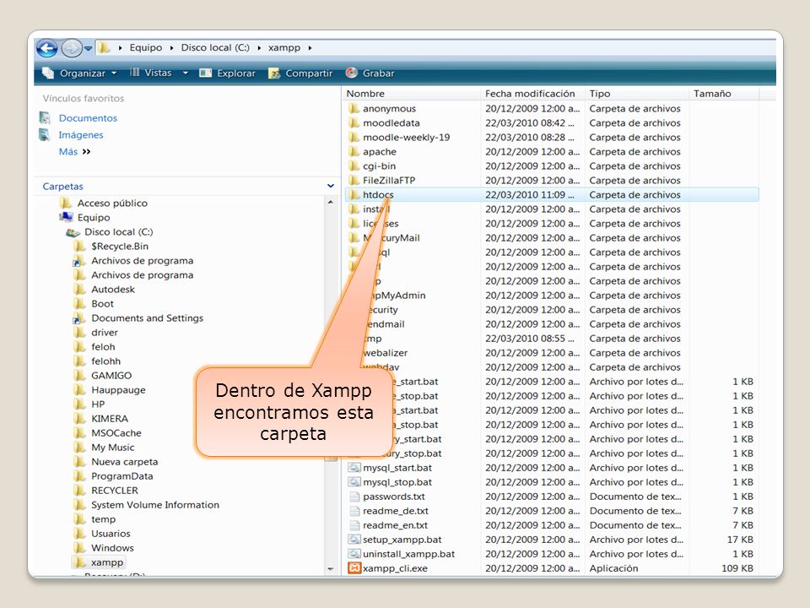The height and width of the screenshot is (608, 810).
Task: Click the FileZillaFTP folder icon
Action: point(354,181)
